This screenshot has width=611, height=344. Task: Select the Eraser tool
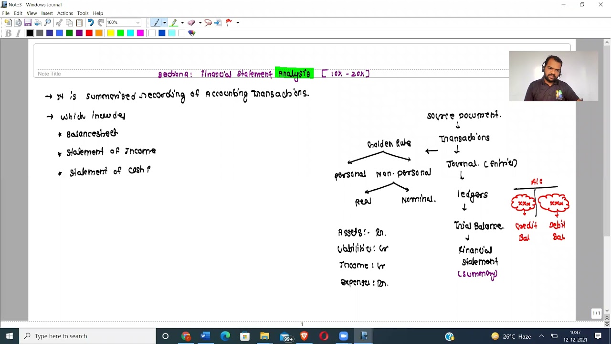(191, 22)
